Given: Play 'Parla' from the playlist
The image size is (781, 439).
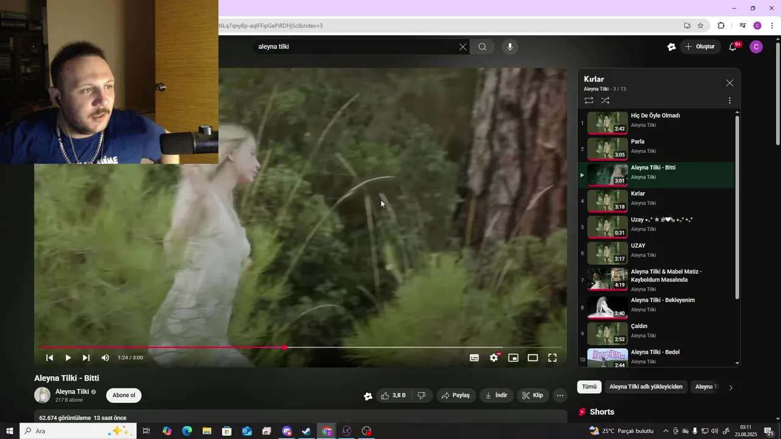Looking at the screenshot, I should coord(656,149).
